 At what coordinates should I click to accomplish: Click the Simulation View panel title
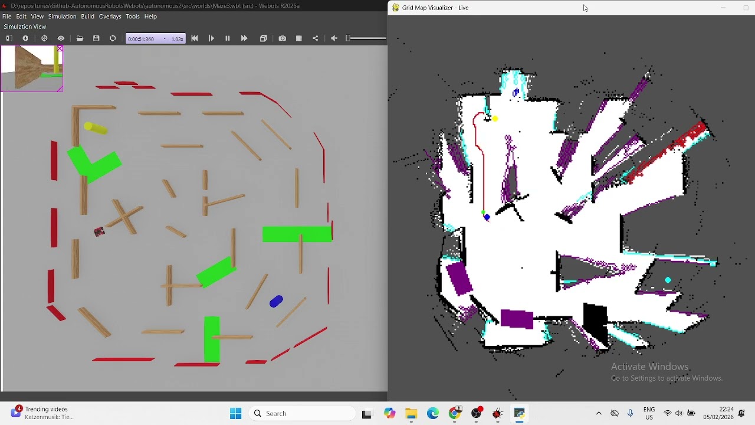[25, 27]
